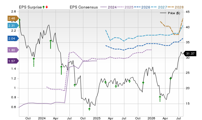Click the surprise arrow on the May 2026 price jump
Viewport: 202px width, 120px height.
(170, 79)
